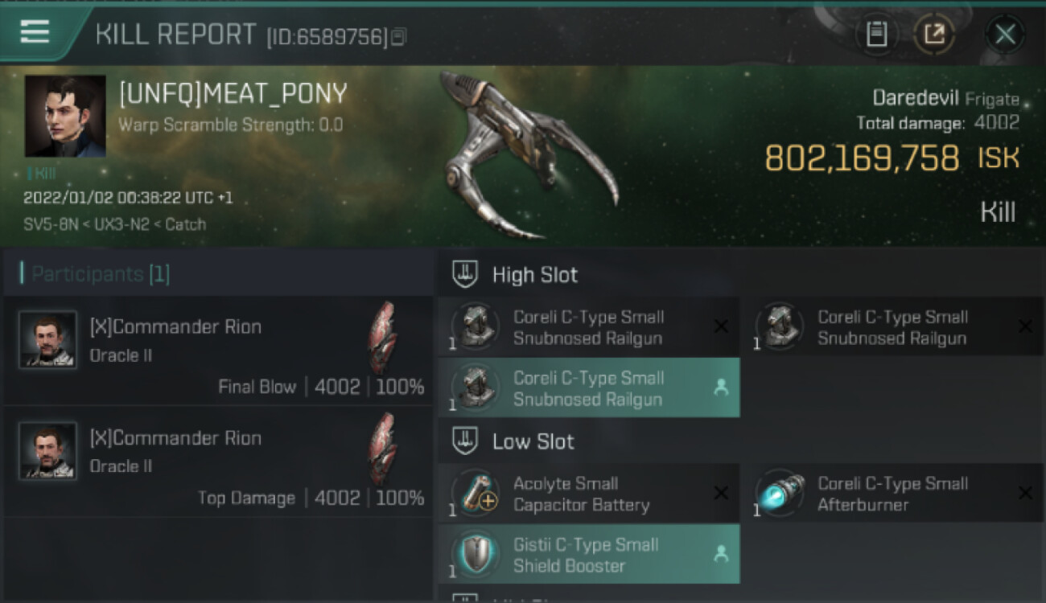1046x603 pixels.
Task: View MEAT_PONY character portrait
Action: 65,116
